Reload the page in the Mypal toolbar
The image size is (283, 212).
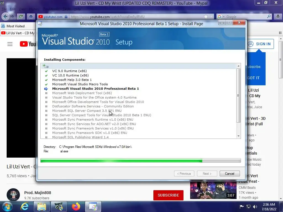(21, 17)
